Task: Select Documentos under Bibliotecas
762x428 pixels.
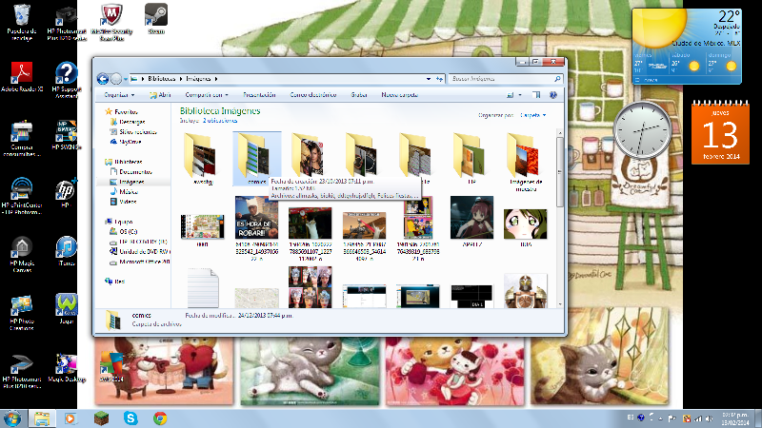Action: (x=130, y=172)
